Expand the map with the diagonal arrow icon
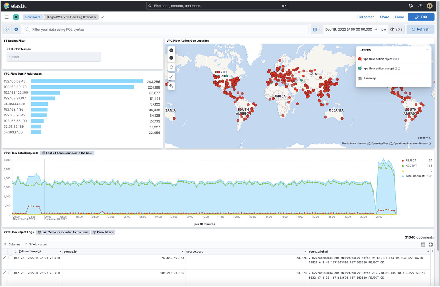The image size is (440, 287). click(x=171, y=76)
